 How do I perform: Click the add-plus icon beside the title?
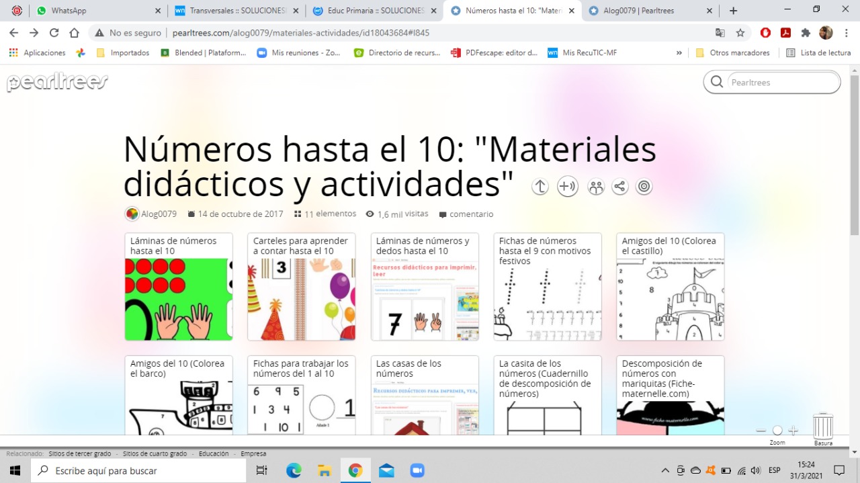point(568,187)
